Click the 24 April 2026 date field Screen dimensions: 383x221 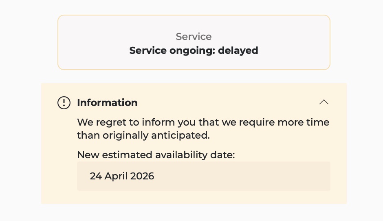203,176
